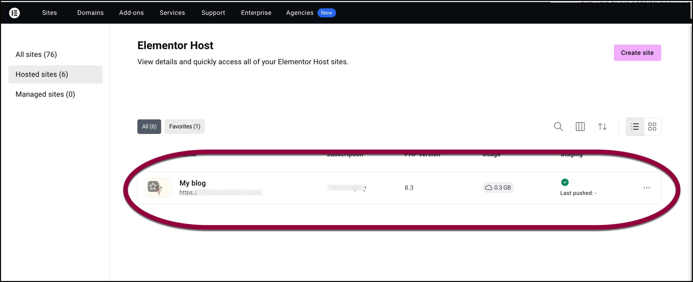
Task: Click the 0.3 GB usage badge
Action: [x=498, y=188]
